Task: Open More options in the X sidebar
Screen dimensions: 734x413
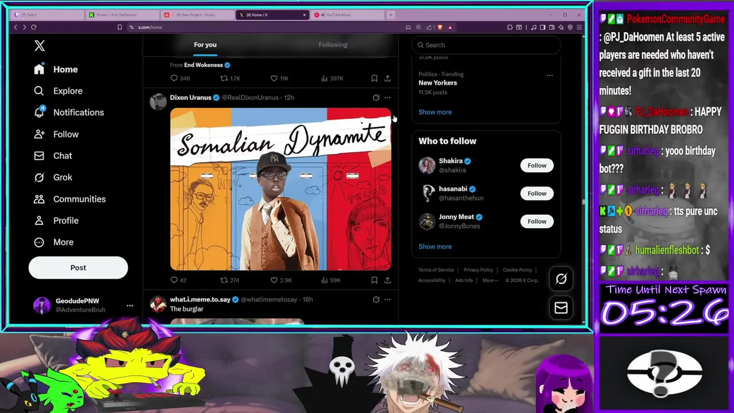Action: (x=54, y=242)
